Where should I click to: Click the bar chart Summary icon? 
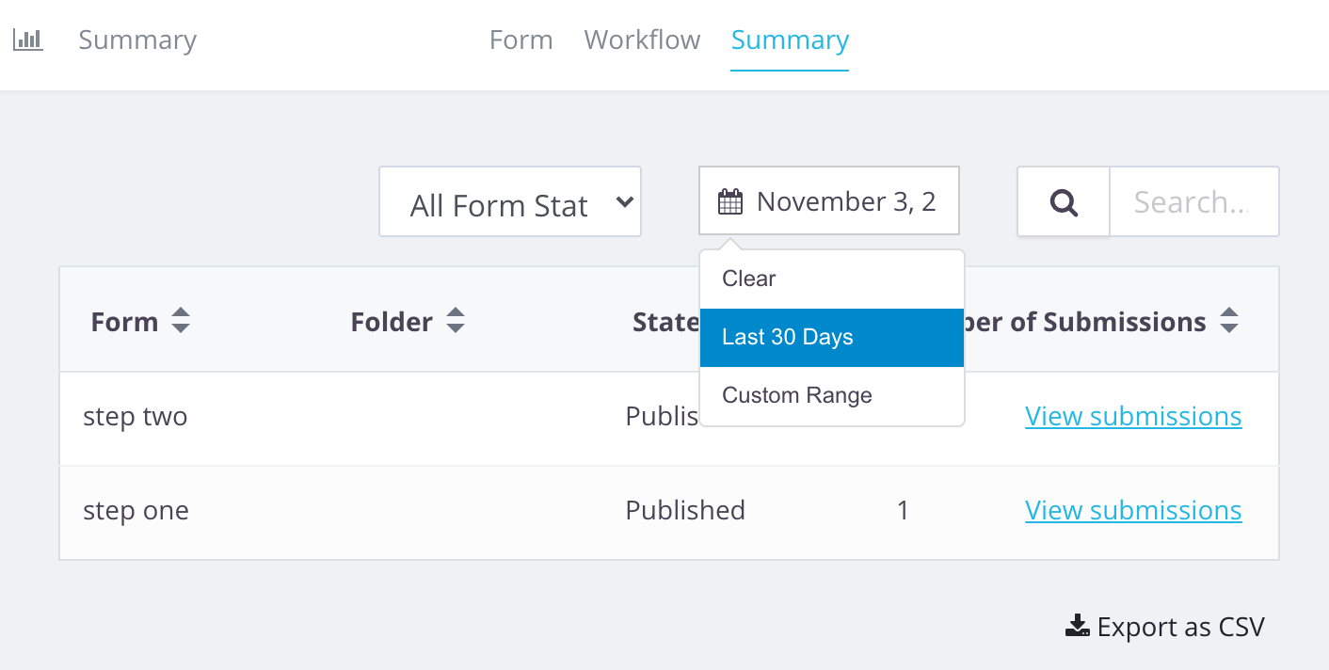[28, 40]
